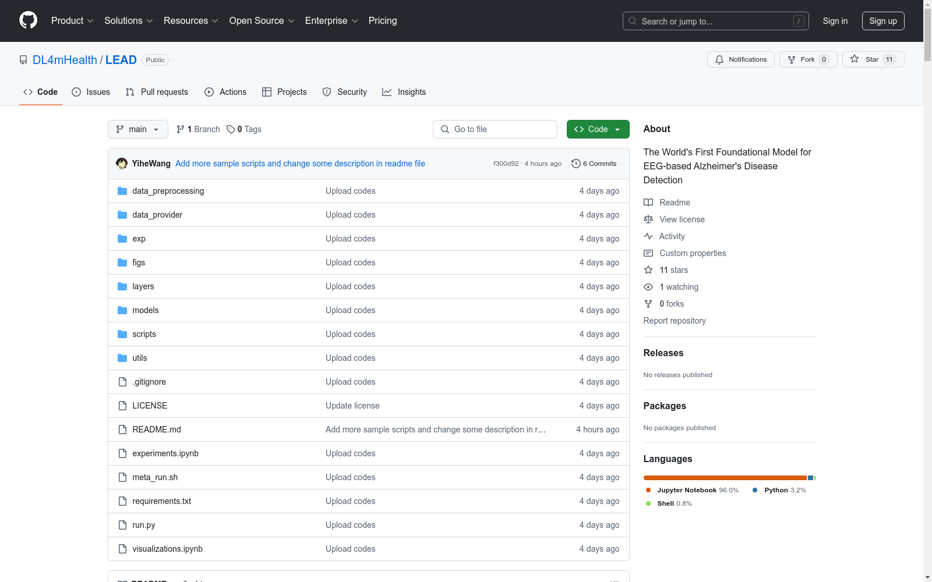Click the f300d92 commit hash
The image size is (932, 582).
(x=506, y=164)
